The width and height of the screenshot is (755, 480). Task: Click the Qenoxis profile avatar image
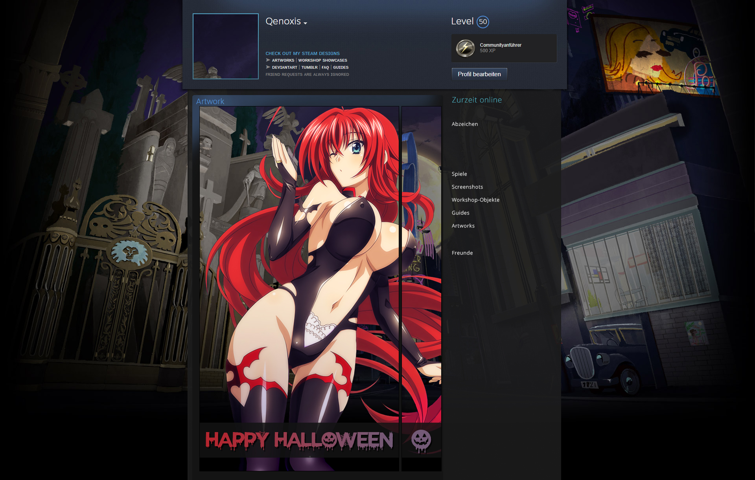pos(225,46)
